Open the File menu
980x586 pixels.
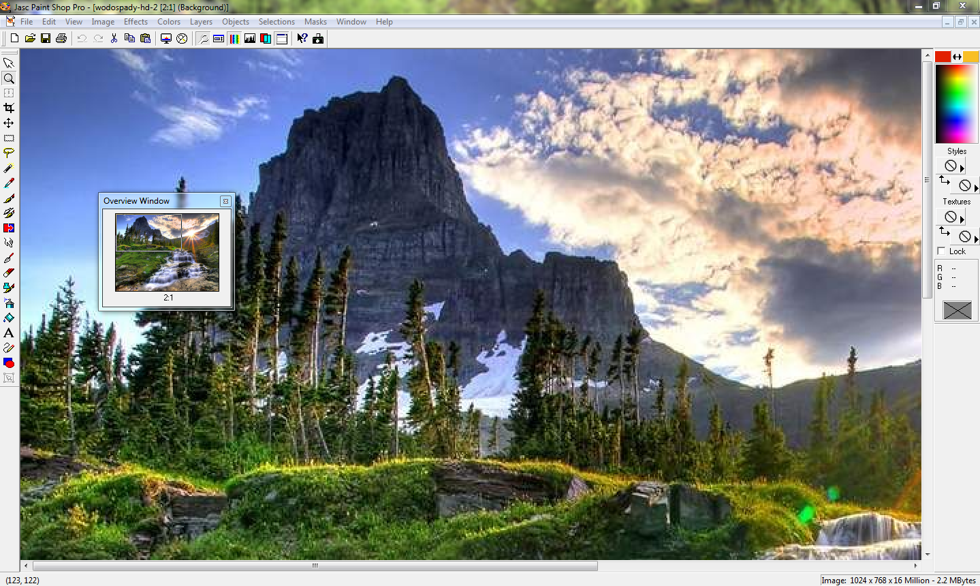tap(27, 22)
